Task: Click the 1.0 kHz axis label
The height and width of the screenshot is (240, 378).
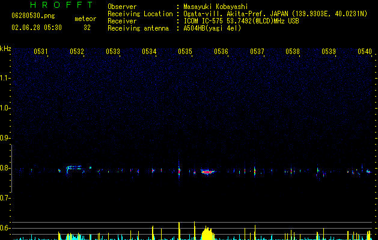Action: coord(5,108)
